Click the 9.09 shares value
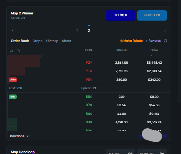Viewport: 181px width, 154px height. point(122,97)
